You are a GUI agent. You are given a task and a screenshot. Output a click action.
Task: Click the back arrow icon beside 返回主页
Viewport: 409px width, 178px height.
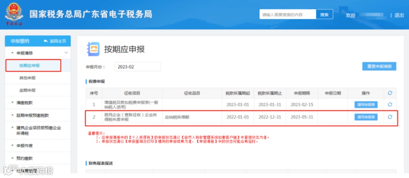pos(46,41)
